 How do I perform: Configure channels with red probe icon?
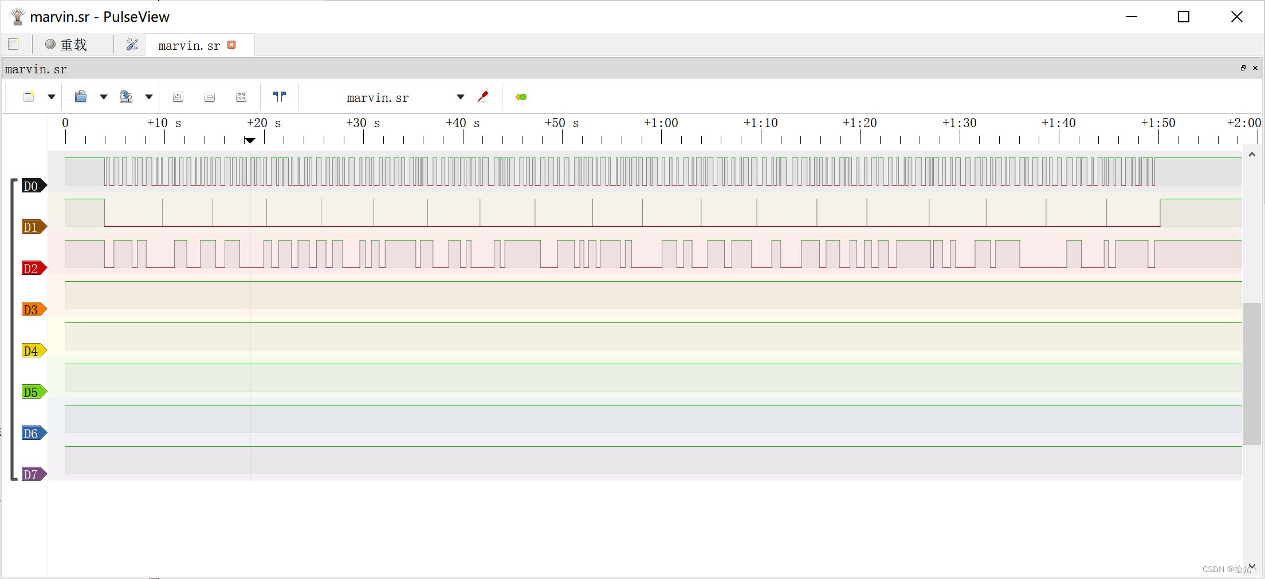[483, 97]
